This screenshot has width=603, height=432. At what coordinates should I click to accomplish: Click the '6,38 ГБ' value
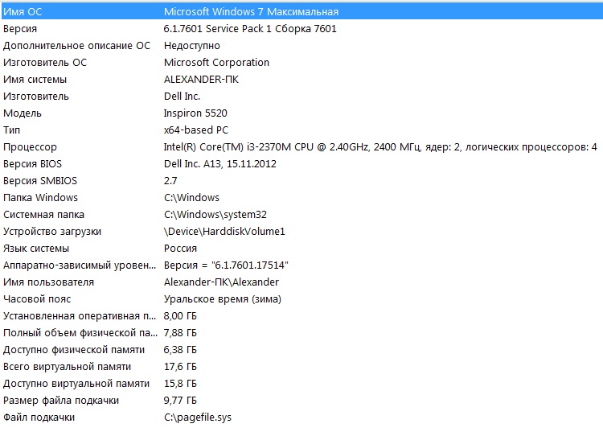tap(180, 351)
